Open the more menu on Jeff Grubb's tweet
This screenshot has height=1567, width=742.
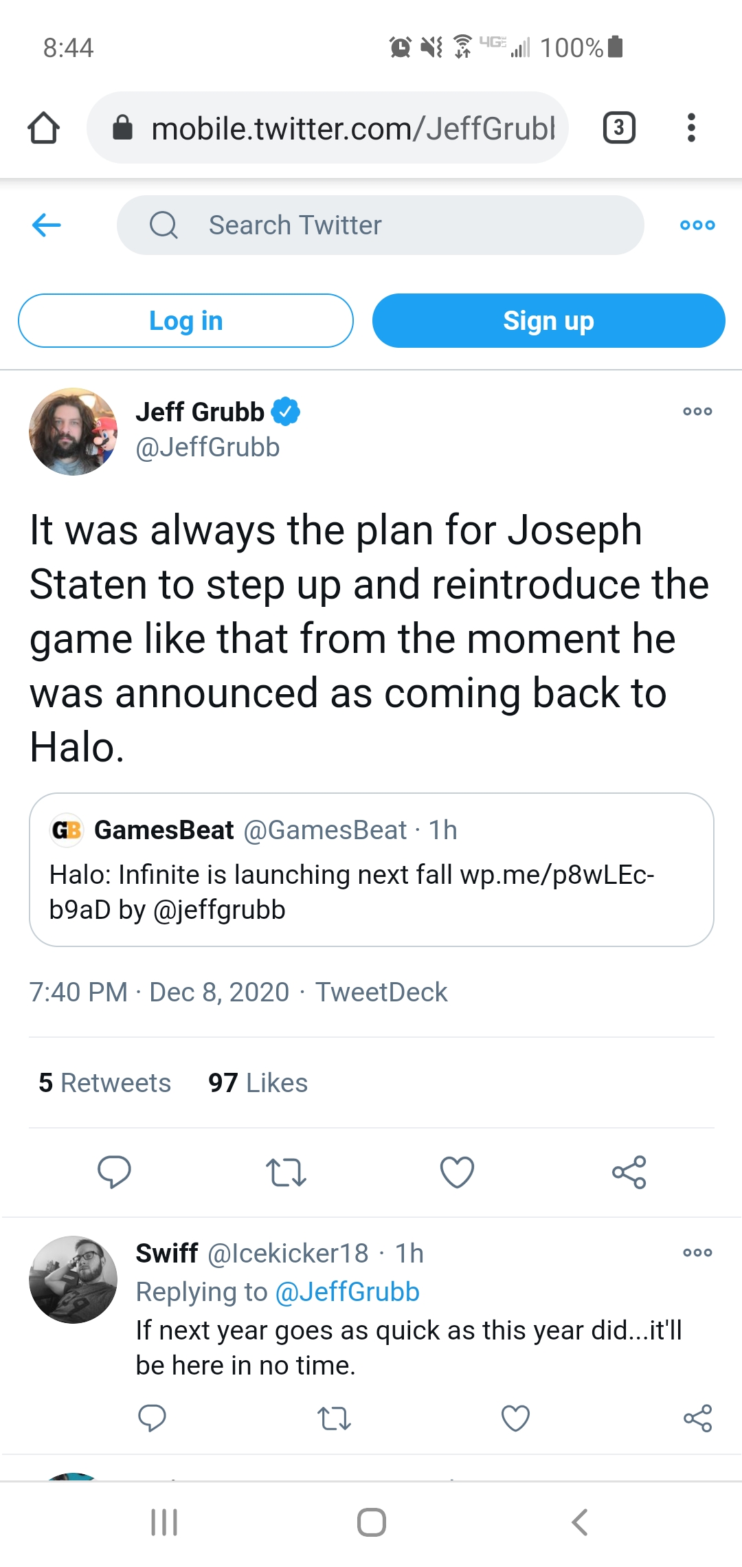[x=697, y=412]
